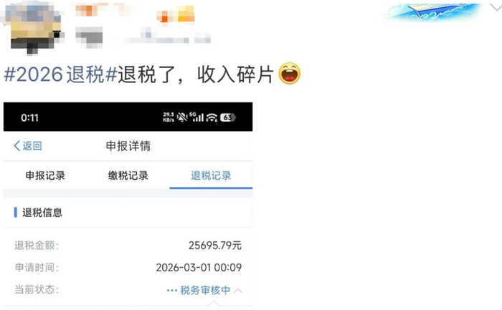Open the #2026退税# hashtag link
The width and height of the screenshot is (502, 310).
[x=61, y=74]
